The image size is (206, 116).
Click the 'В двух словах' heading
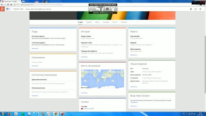click(86, 36)
